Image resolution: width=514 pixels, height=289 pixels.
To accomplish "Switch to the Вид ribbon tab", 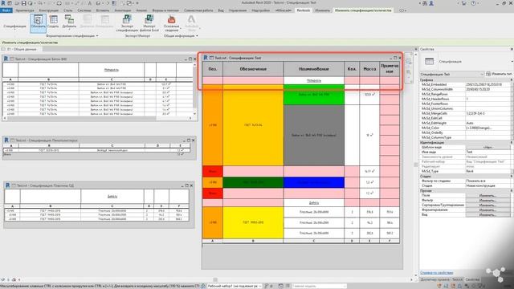I will (x=221, y=10).
